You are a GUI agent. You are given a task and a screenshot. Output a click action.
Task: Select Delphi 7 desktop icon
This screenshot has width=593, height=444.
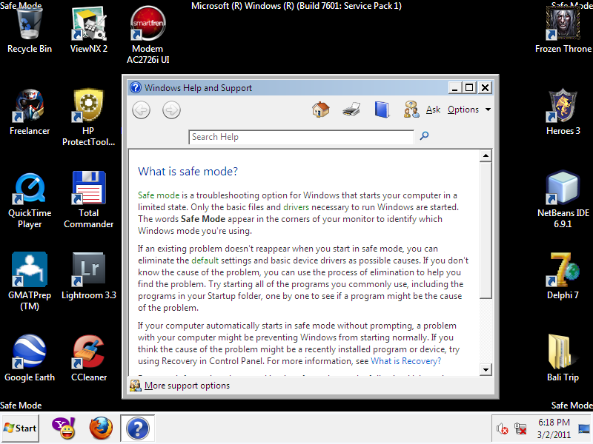click(563, 276)
